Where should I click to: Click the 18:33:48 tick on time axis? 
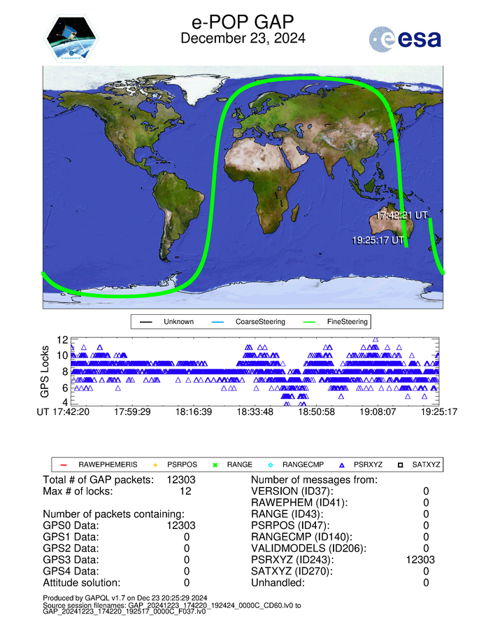click(x=254, y=412)
